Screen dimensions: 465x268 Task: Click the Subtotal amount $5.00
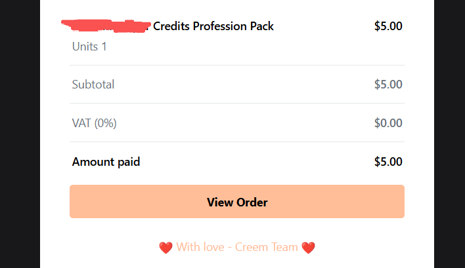click(388, 85)
